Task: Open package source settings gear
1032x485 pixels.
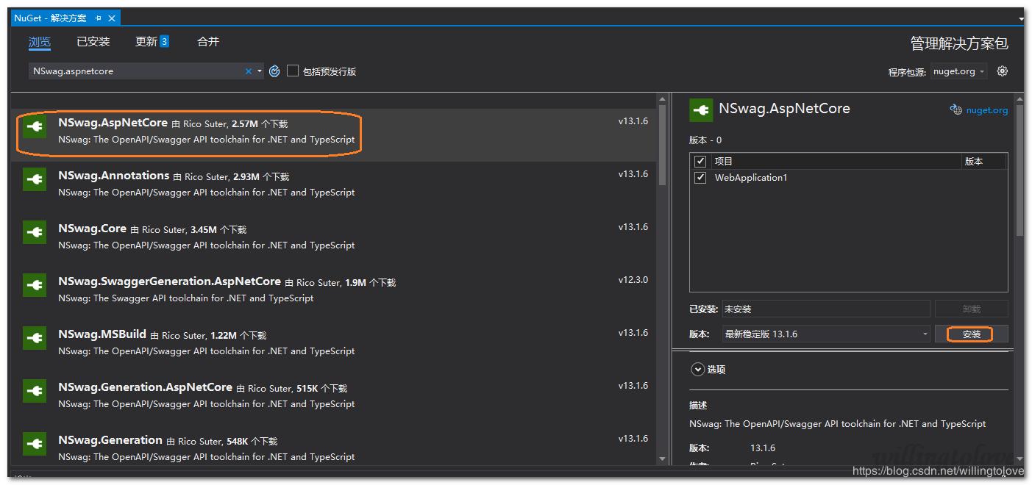Action: [x=1002, y=71]
